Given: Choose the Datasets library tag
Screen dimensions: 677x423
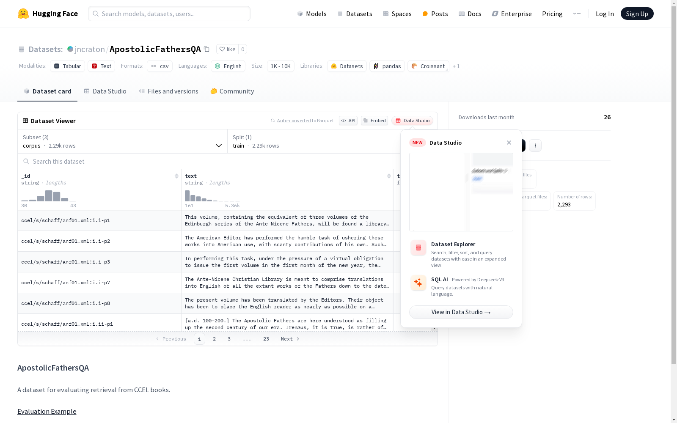Looking at the screenshot, I should (347, 66).
